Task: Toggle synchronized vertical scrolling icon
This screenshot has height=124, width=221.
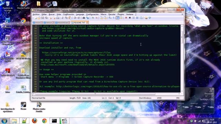Action: [x=101, y=18]
